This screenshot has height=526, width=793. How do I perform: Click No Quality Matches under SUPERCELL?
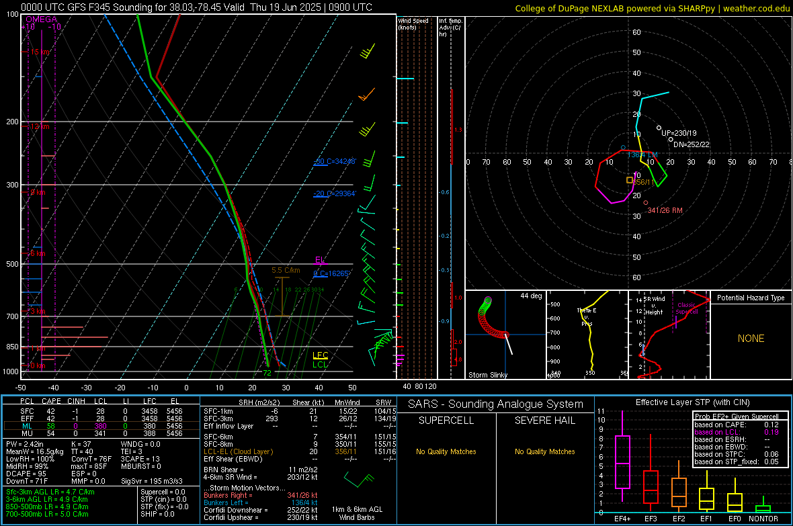[x=446, y=451]
